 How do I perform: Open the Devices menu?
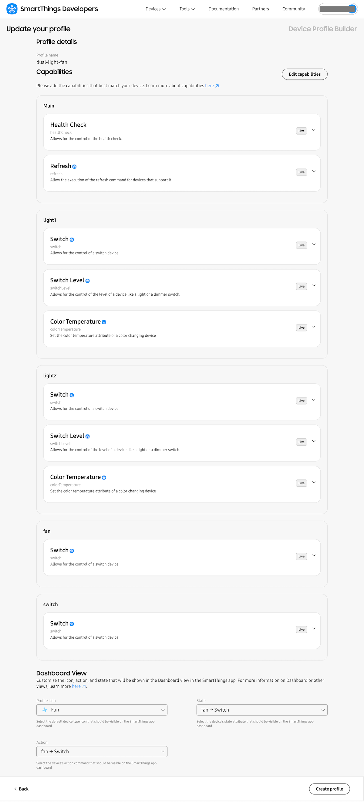(x=156, y=9)
